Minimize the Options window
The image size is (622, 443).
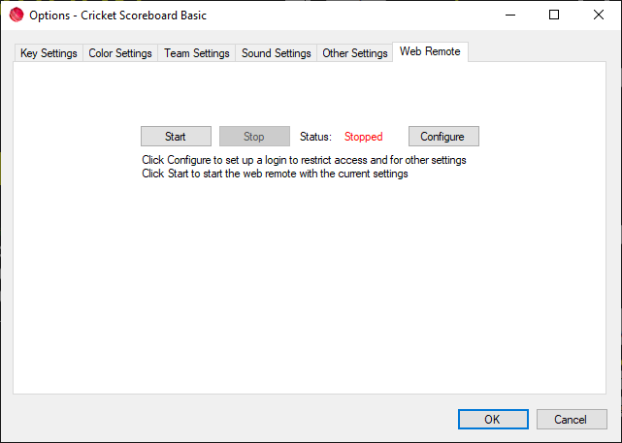coord(509,16)
